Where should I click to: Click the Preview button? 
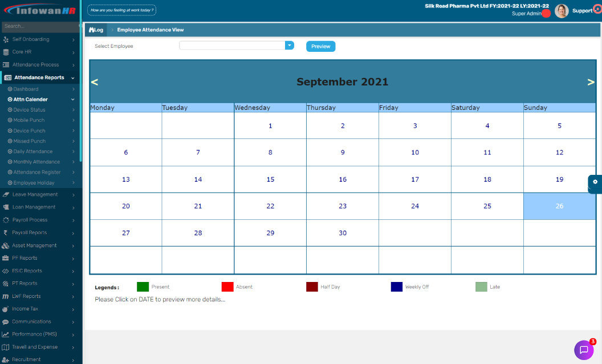320,46
